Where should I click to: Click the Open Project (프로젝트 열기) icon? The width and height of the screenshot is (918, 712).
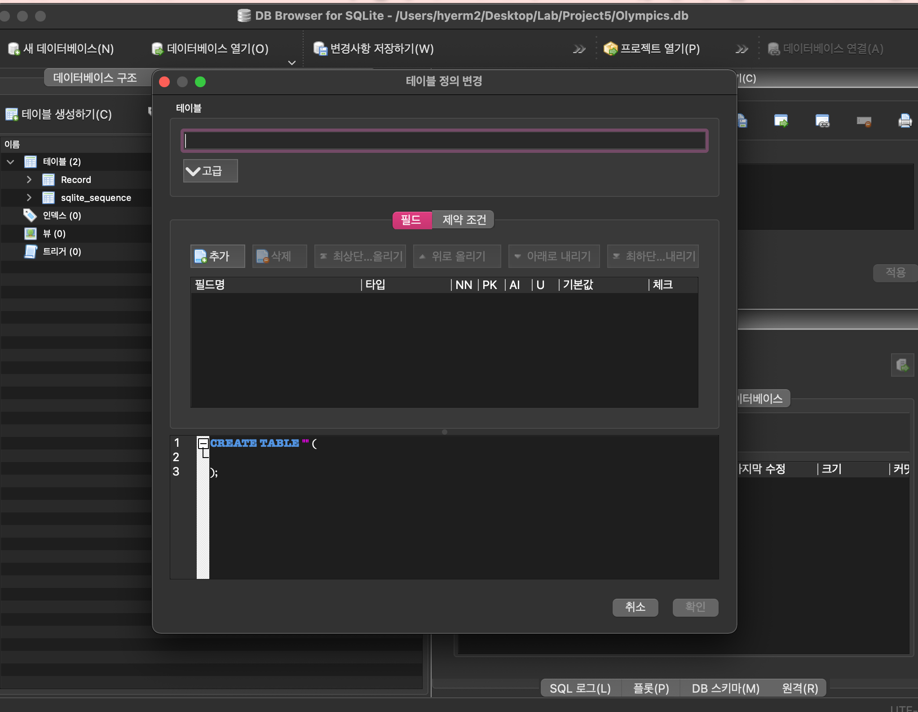610,49
